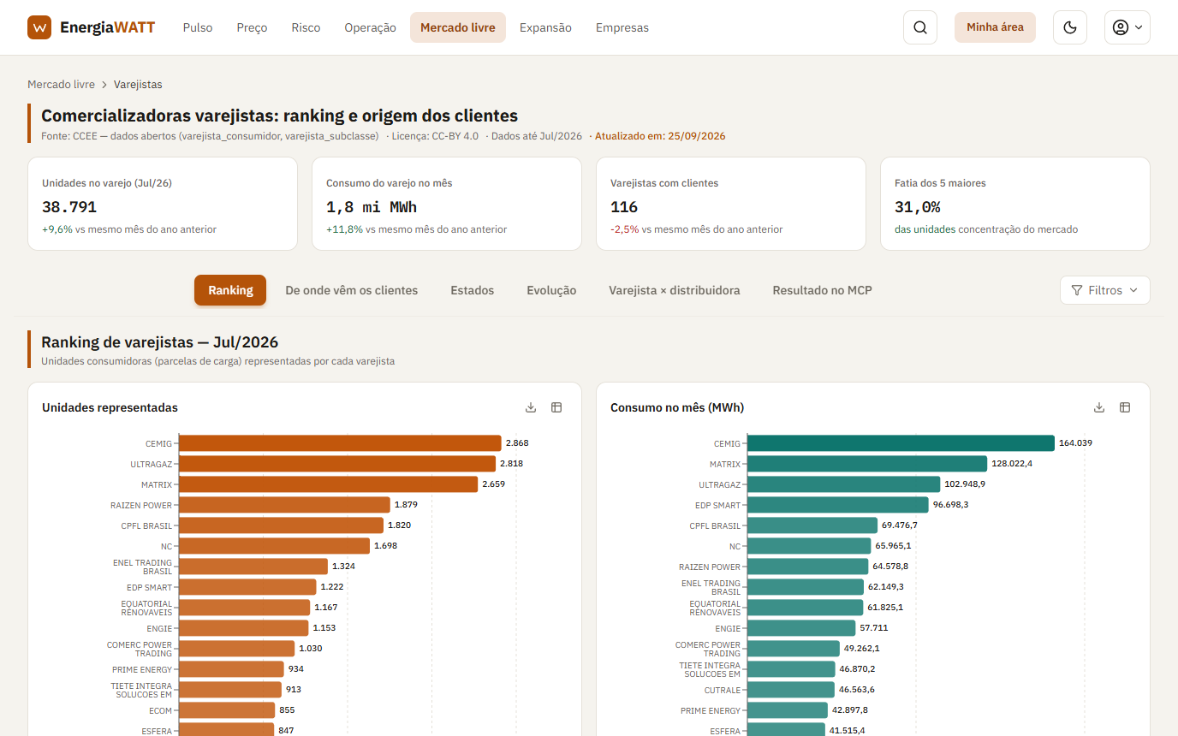Select the Mercado livre menu item
1178x736 pixels.
click(x=458, y=27)
